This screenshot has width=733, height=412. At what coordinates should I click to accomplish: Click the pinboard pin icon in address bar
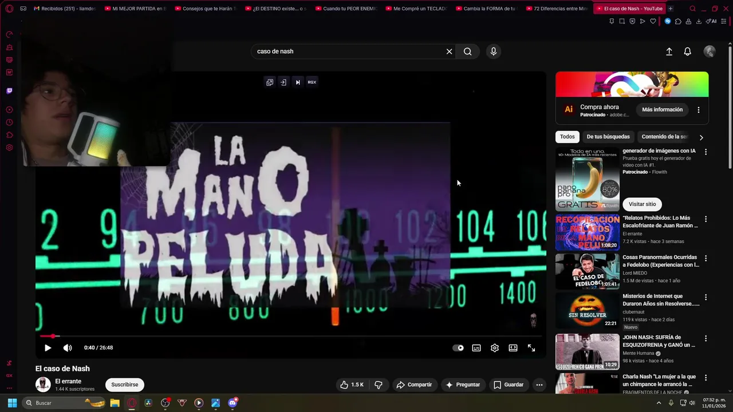click(612, 21)
